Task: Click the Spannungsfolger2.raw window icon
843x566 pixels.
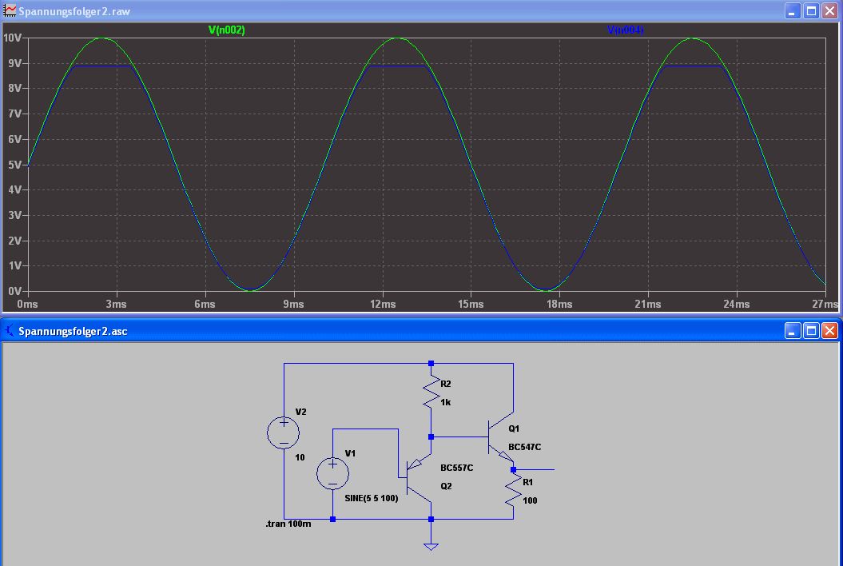Action: (x=10, y=10)
